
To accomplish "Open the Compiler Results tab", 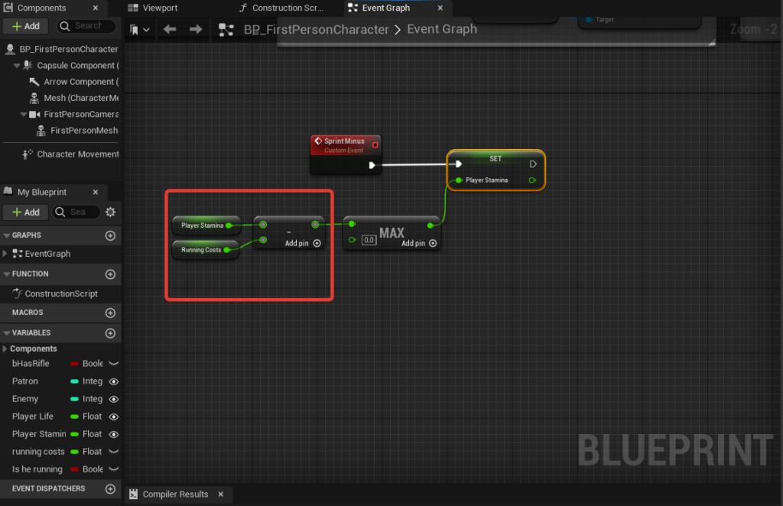I will click(175, 495).
